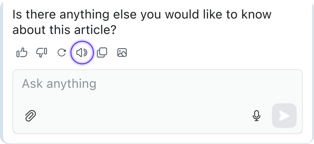Toggle read-aloud for this message

(82, 53)
